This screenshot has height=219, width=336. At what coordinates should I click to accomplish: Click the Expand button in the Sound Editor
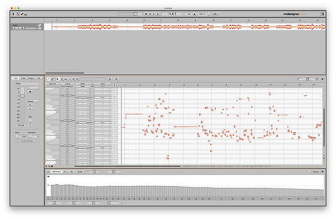[316, 172]
